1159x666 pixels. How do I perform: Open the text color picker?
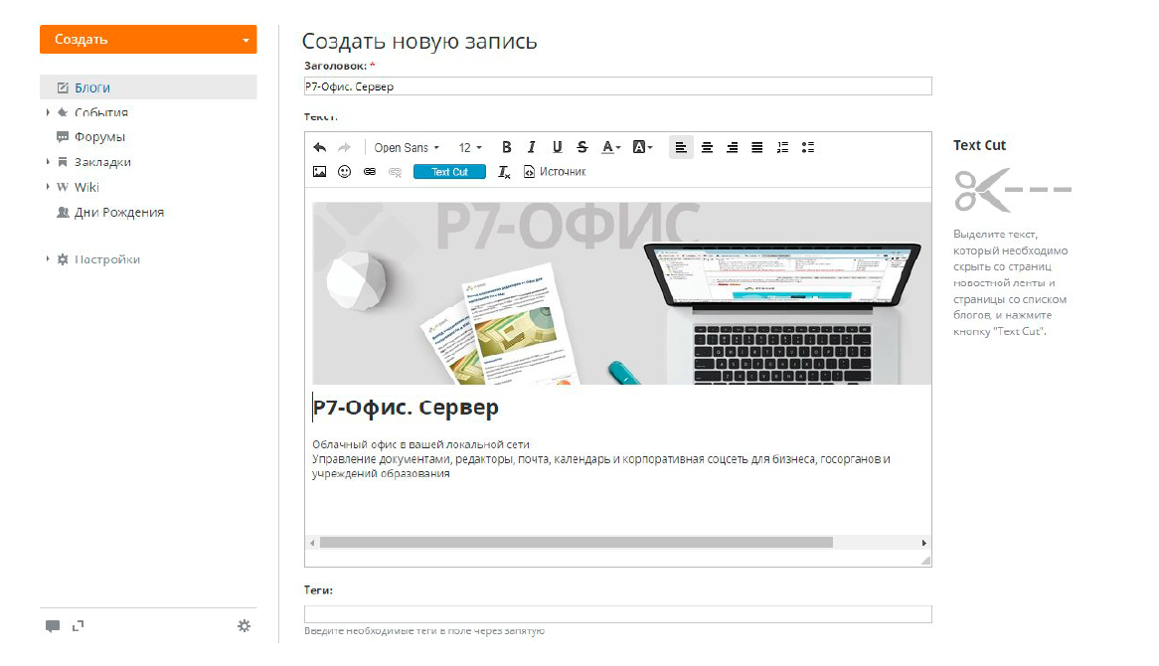(610, 147)
